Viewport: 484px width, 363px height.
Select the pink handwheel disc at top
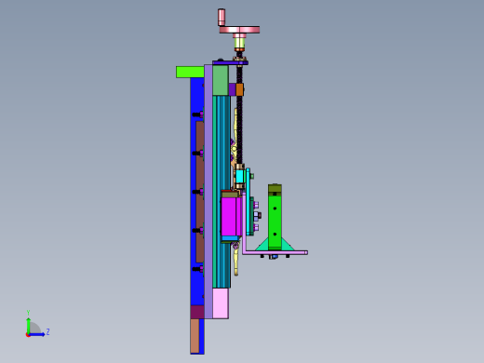click(239, 30)
